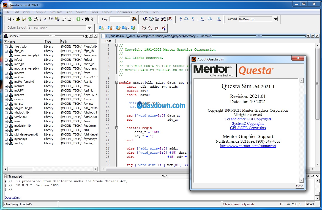Click the '<No Design Loaded>' status entry
The width and height of the screenshot is (322, 210).
pyautogui.click(x=18, y=204)
